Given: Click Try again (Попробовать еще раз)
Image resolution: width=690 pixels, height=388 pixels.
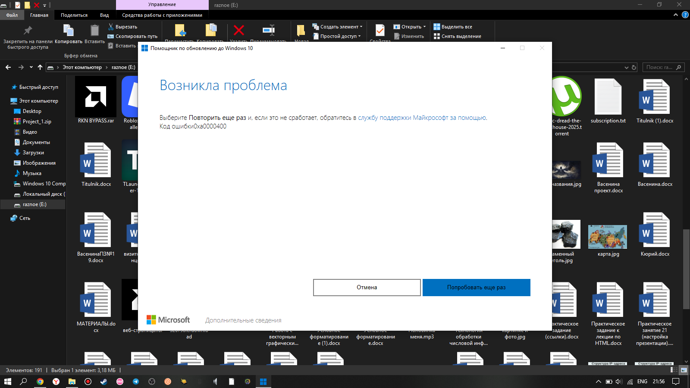Looking at the screenshot, I should (x=477, y=288).
